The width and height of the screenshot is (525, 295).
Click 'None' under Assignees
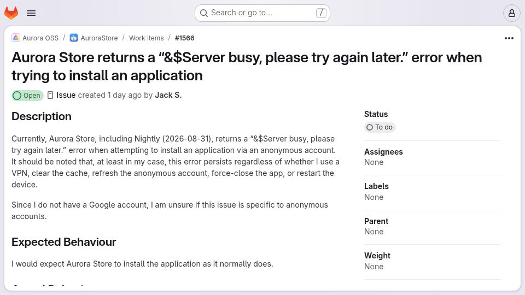(374, 163)
